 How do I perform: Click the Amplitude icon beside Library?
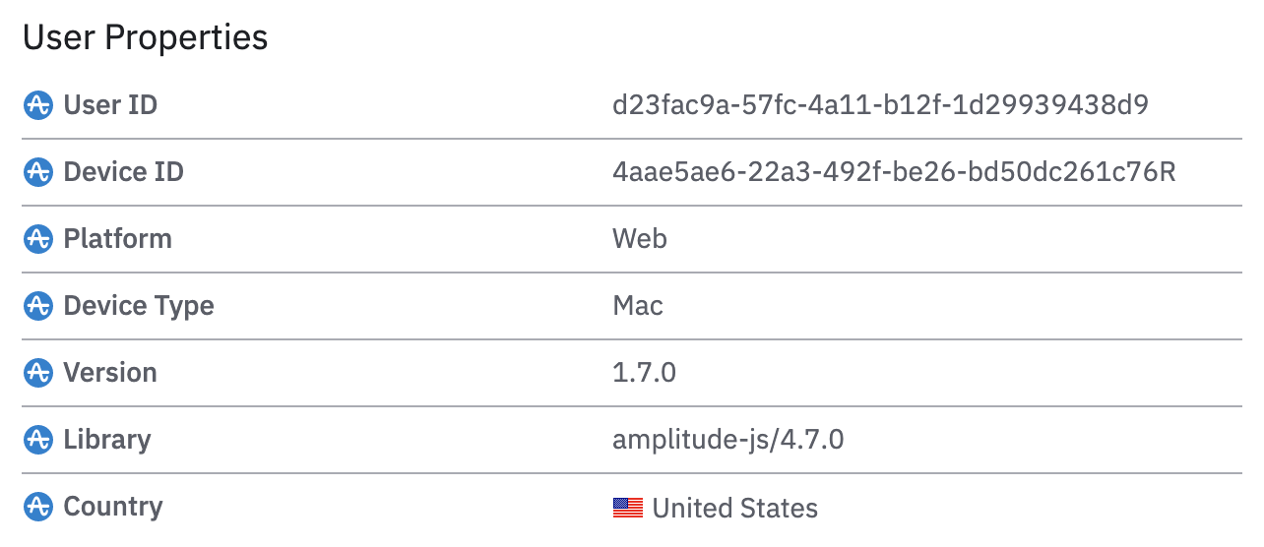point(37,440)
